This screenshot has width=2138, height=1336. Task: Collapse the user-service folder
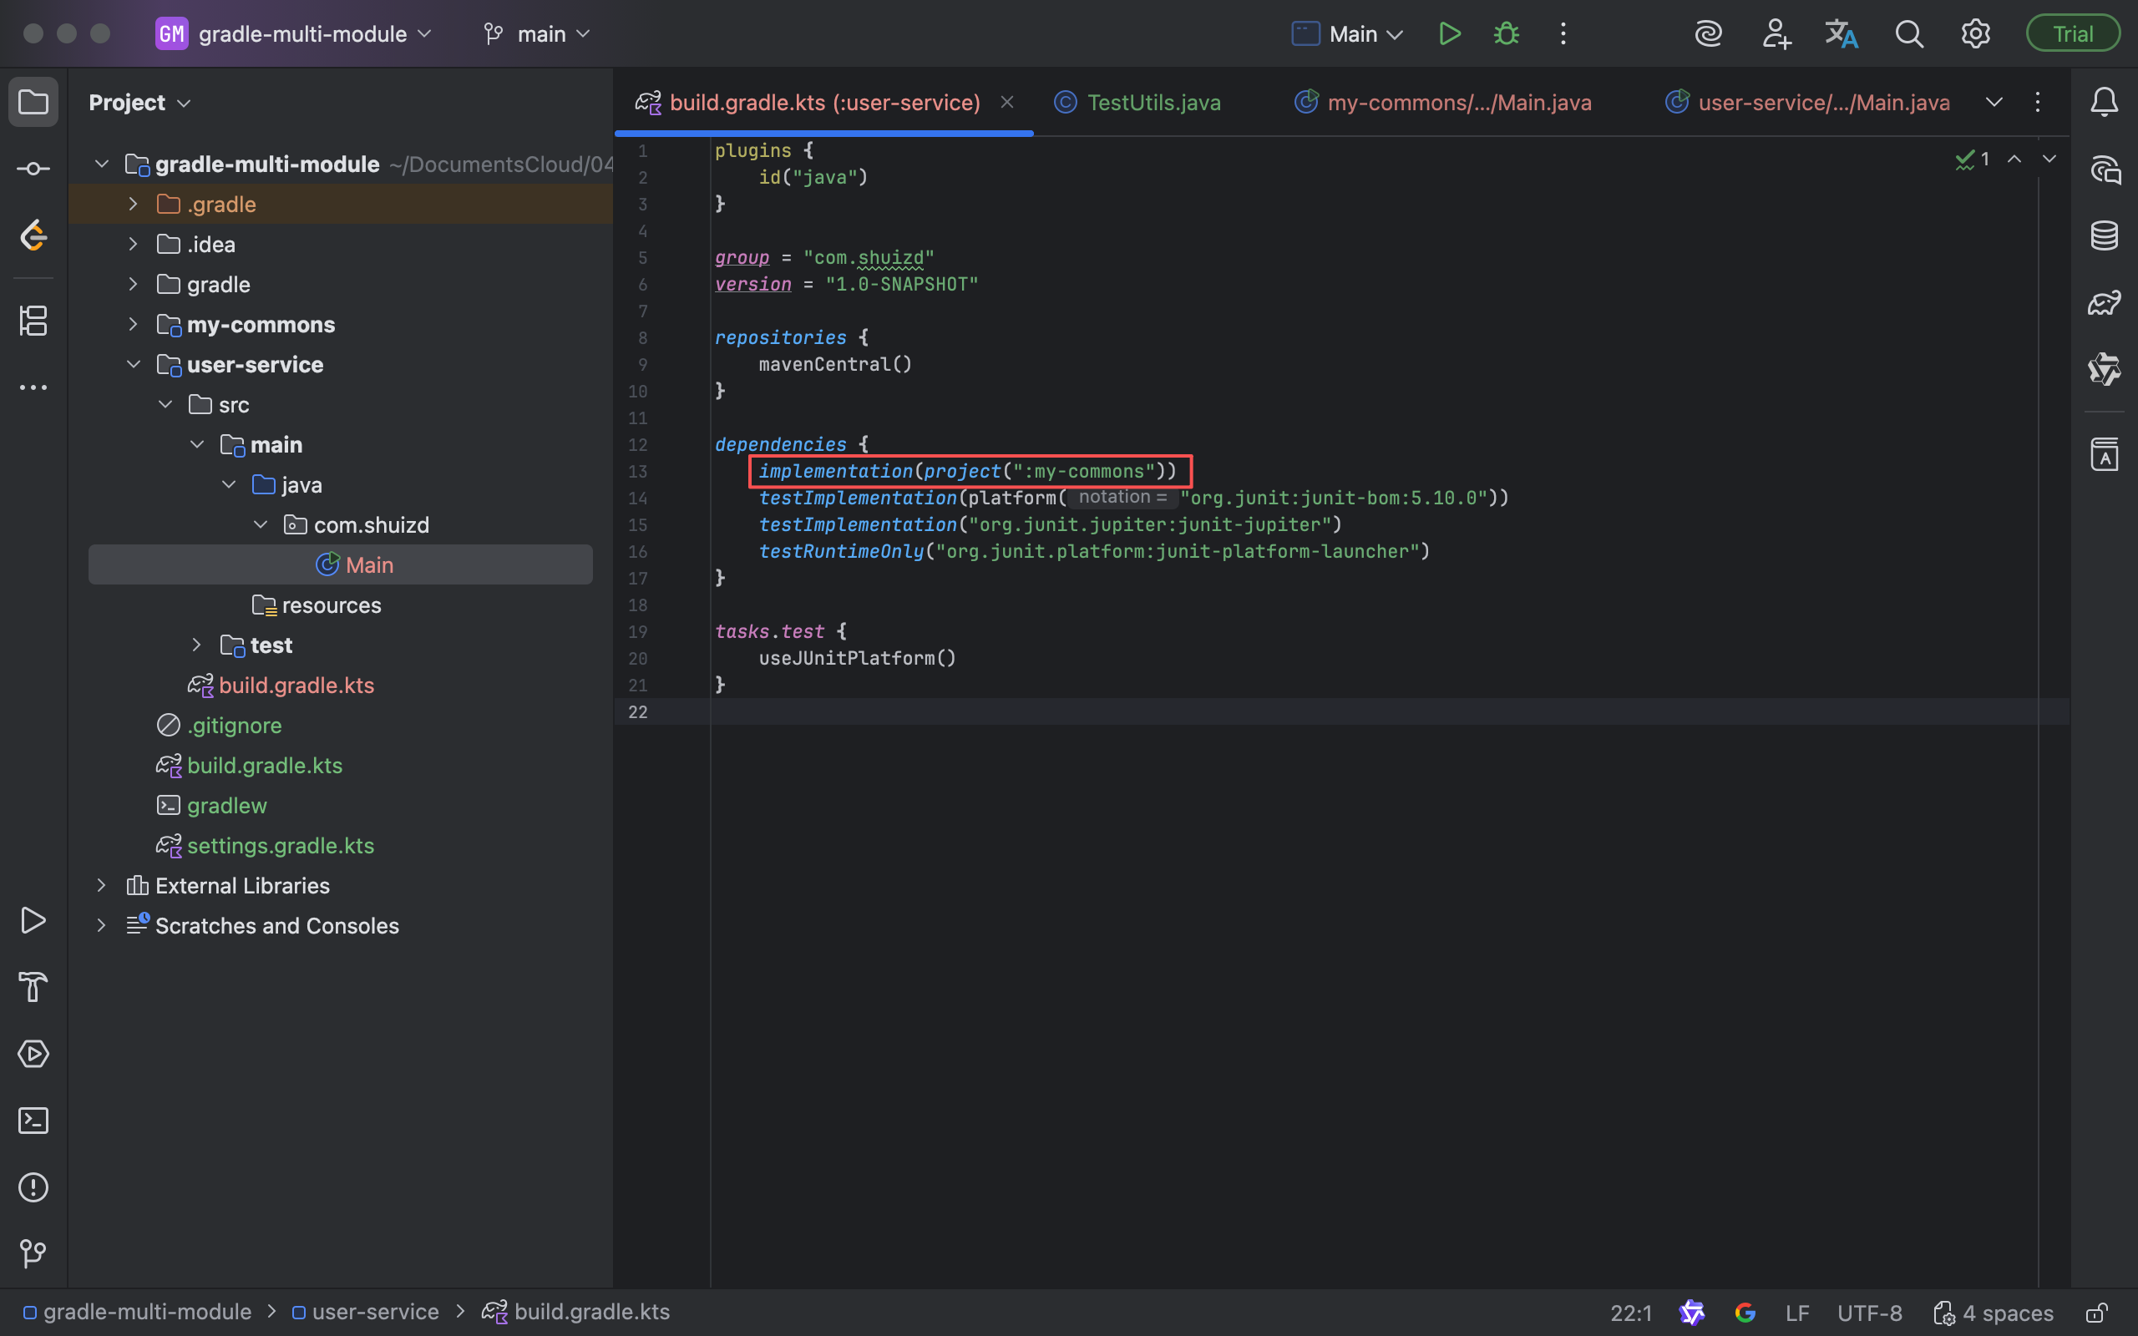click(133, 364)
